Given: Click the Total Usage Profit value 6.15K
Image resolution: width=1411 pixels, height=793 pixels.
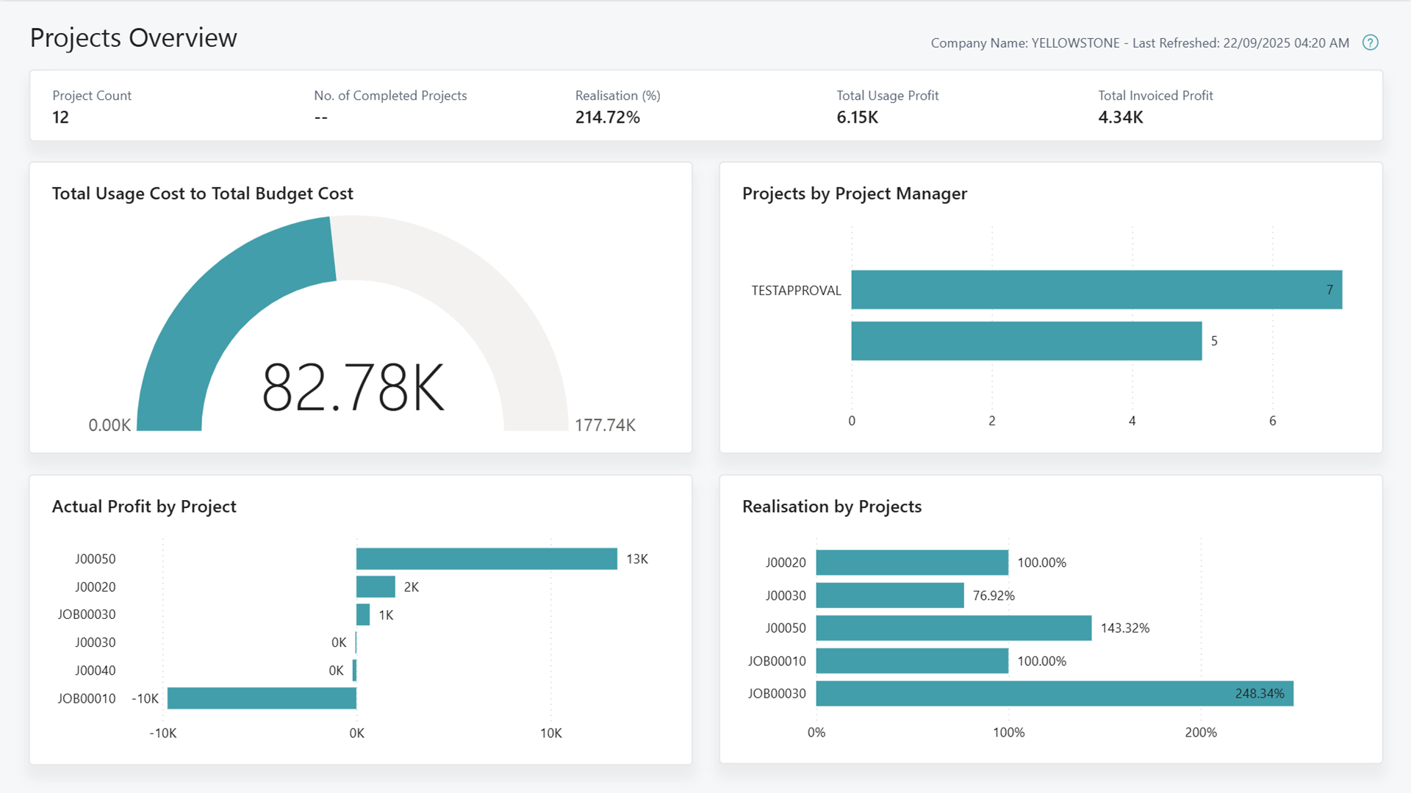Looking at the screenshot, I should (887, 106).
